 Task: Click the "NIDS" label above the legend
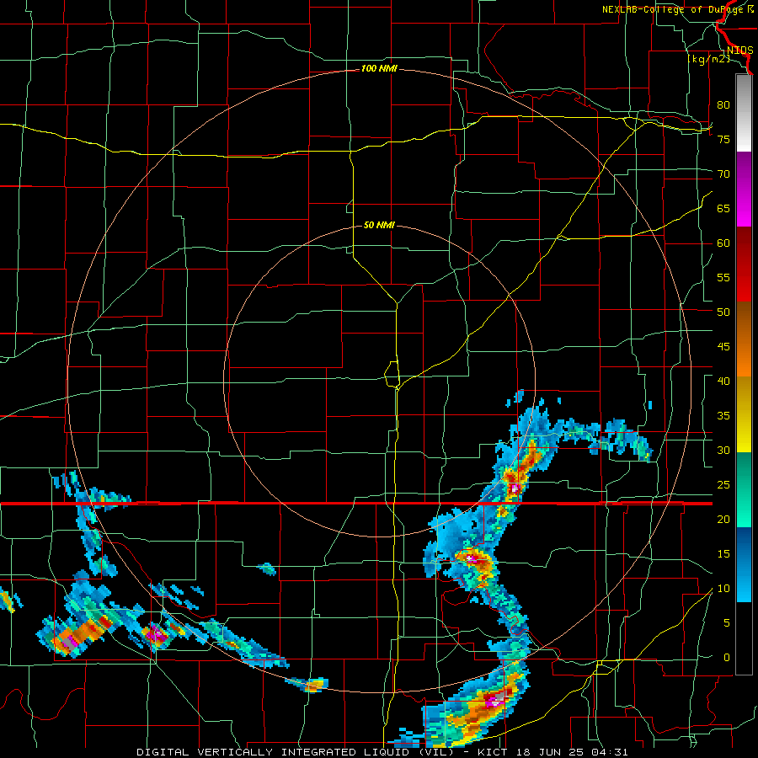click(739, 51)
